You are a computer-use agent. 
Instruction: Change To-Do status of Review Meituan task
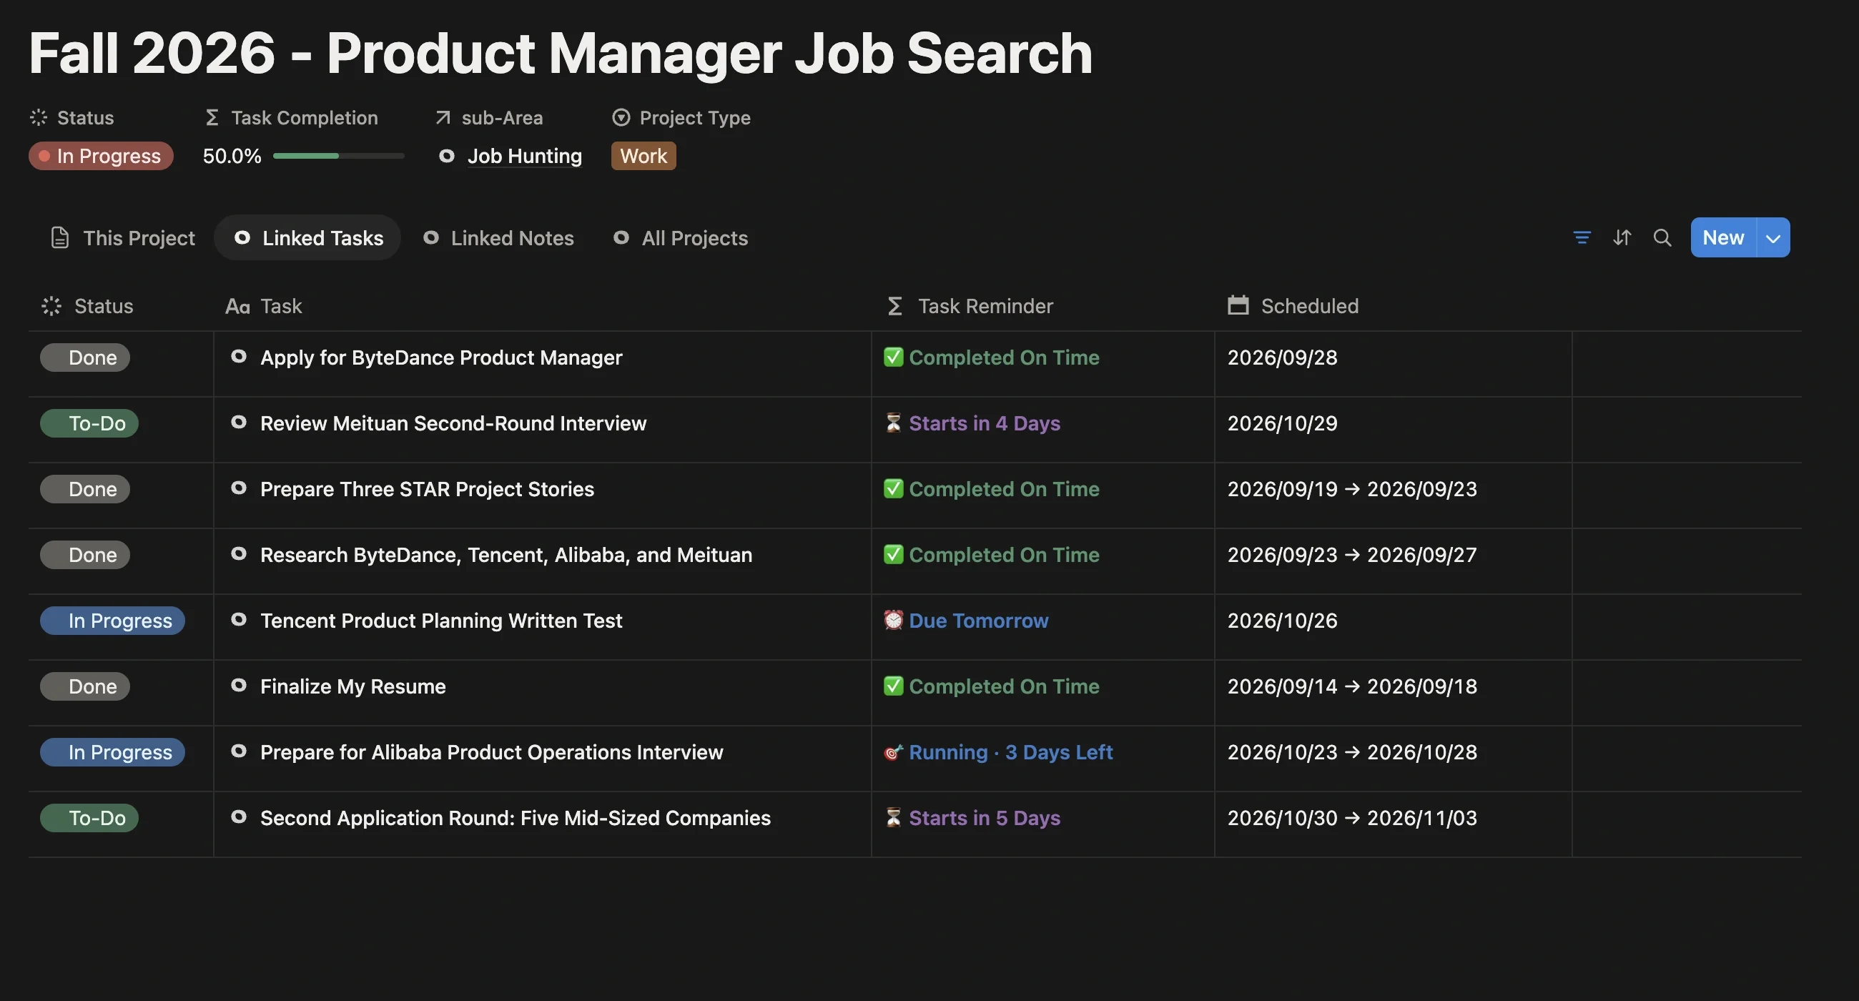tap(89, 423)
